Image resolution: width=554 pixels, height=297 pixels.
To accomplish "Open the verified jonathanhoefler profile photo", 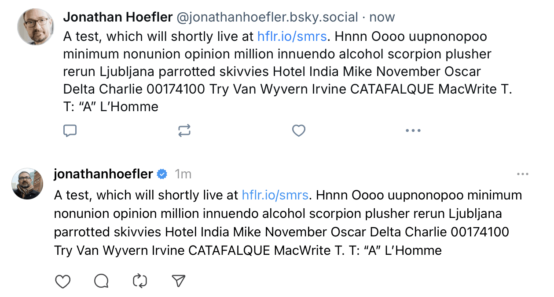I will click(x=27, y=184).
